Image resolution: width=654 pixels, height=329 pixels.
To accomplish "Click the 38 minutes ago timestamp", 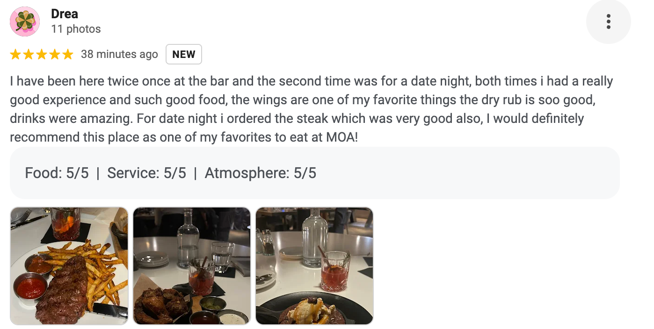I will point(120,54).
